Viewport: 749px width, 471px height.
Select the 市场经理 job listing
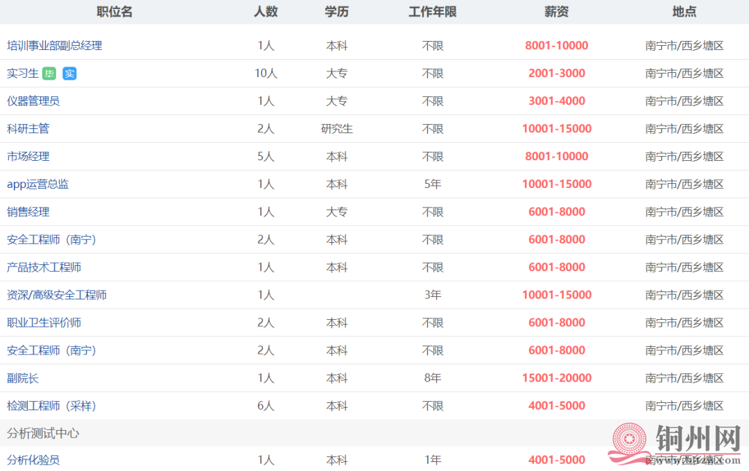[x=28, y=157]
